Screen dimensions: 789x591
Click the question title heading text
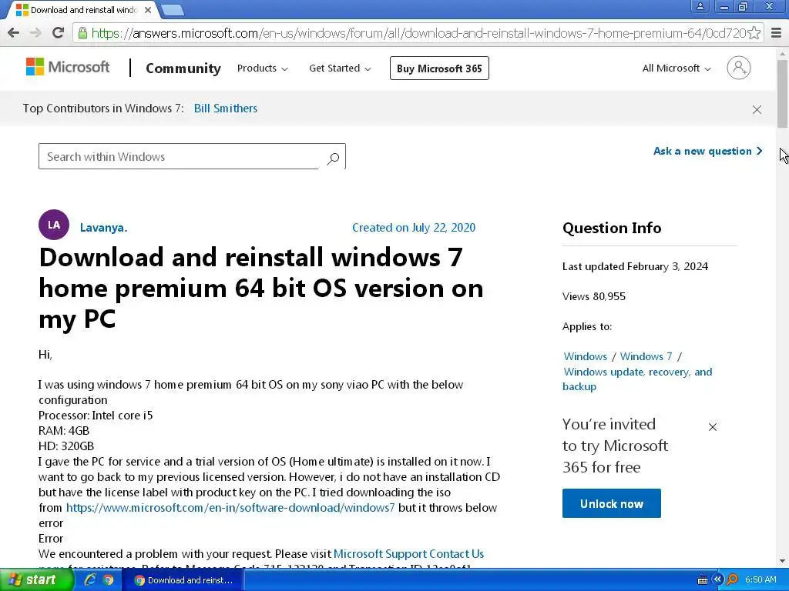tap(260, 288)
